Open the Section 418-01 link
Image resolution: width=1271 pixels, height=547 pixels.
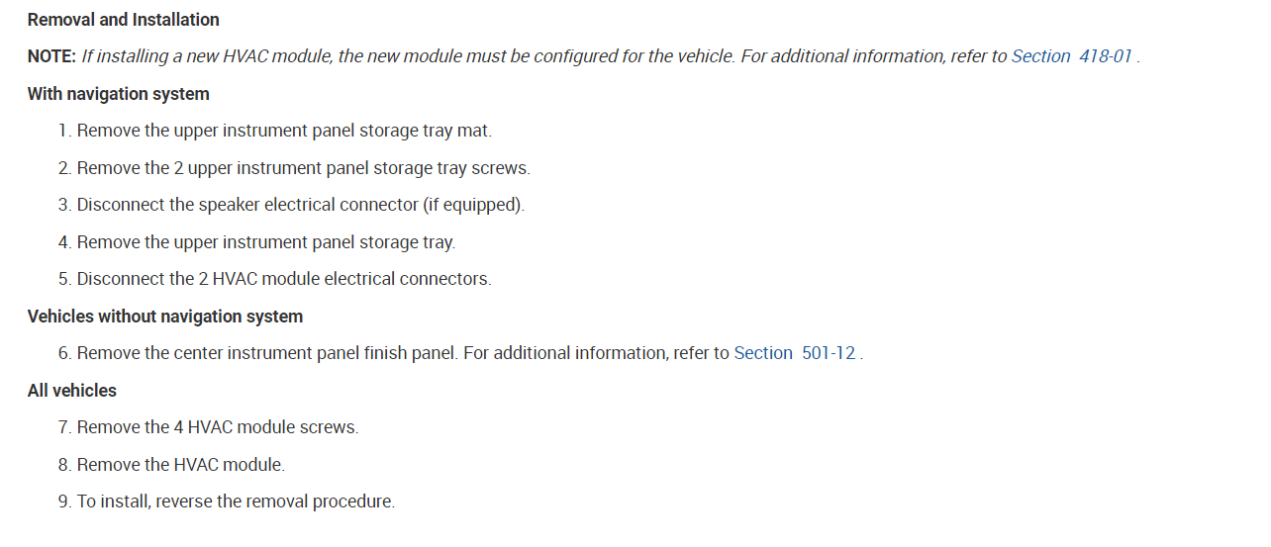pyautogui.click(x=1071, y=56)
